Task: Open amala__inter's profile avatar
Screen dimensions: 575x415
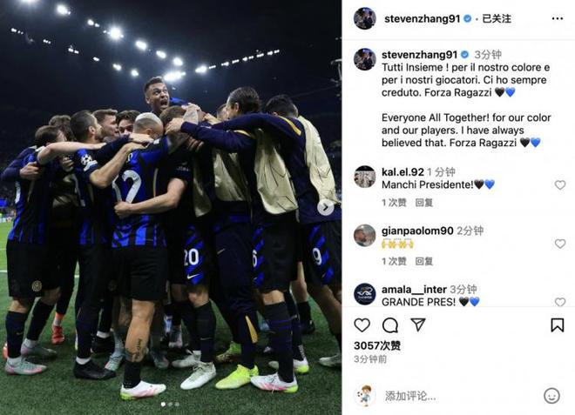Action: [365, 294]
